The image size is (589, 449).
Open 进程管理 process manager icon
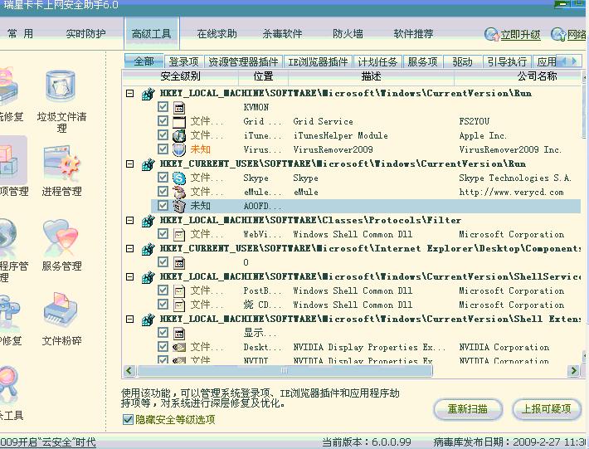[61, 171]
